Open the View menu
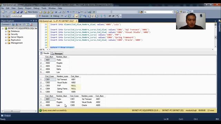Screen dimensions: 221x124 point(13,8)
